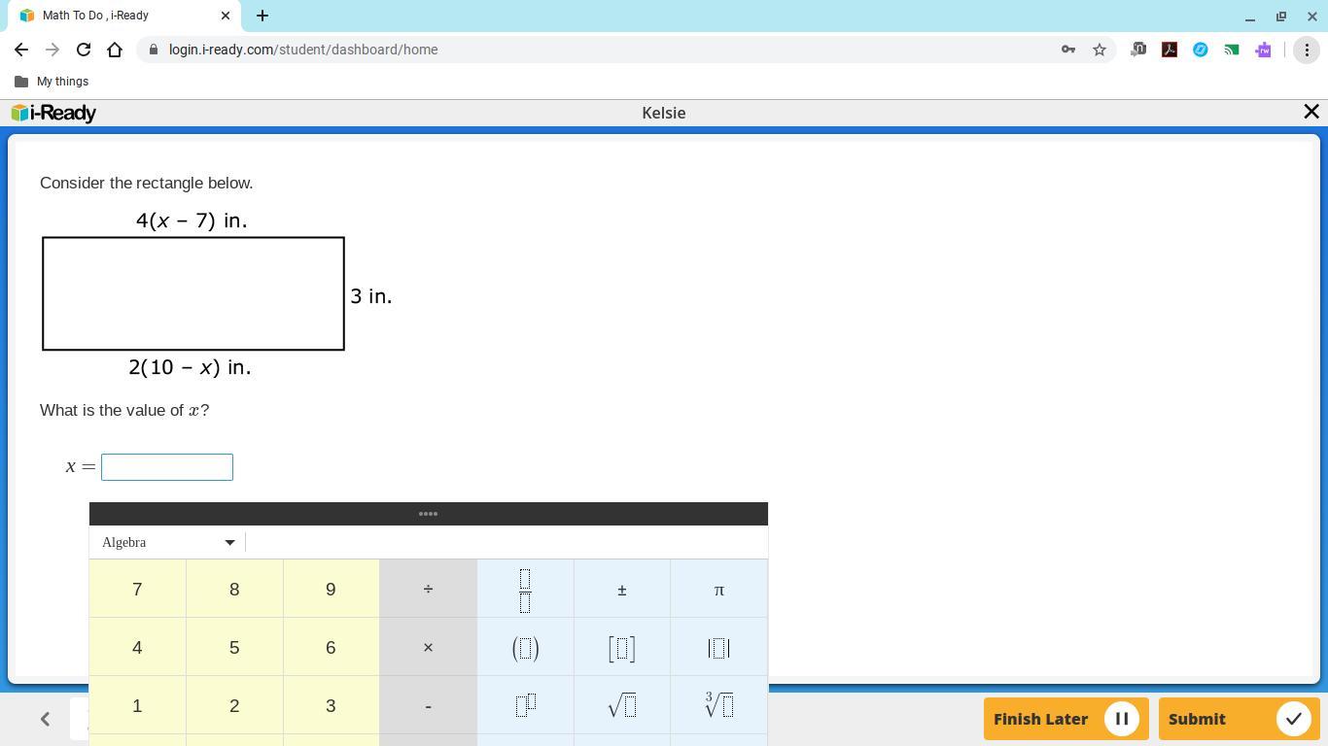Go to previous question arrow
The width and height of the screenshot is (1328, 746).
coord(45,719)
